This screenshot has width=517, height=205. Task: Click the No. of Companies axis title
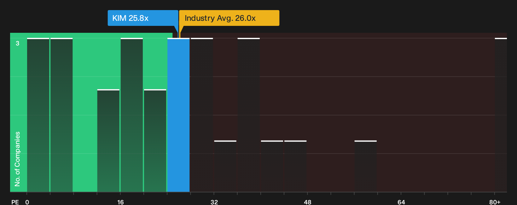(17, 159)
